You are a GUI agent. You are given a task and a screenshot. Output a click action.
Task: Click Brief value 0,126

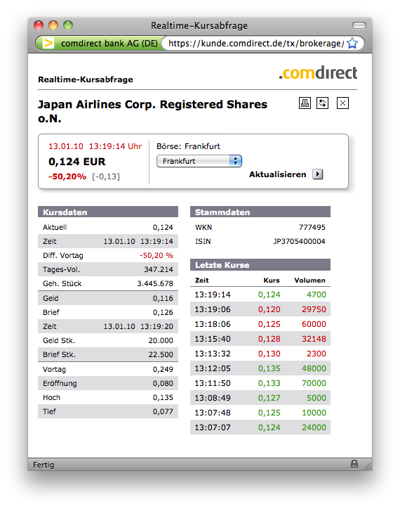tap(163, 312)
